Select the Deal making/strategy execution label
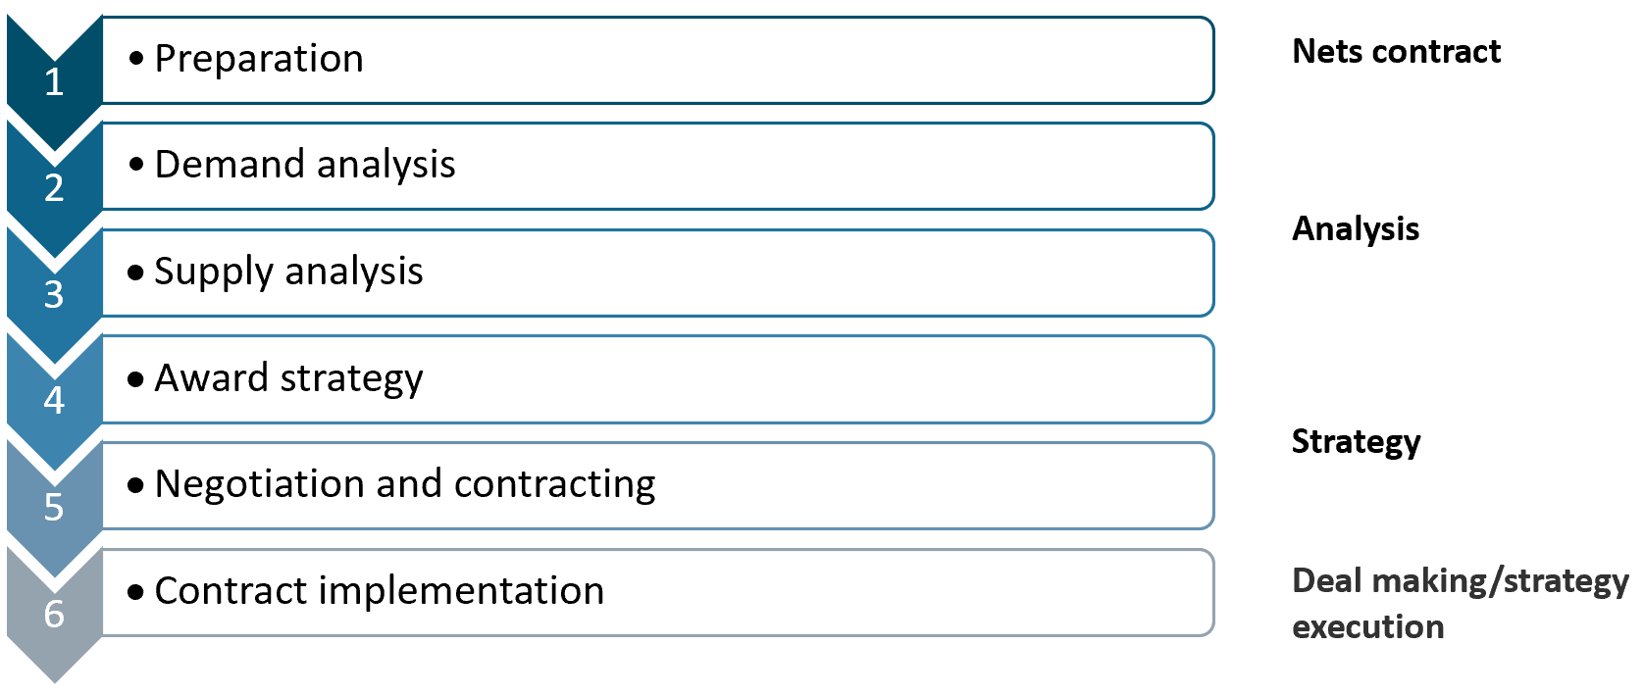 (x=1460, y=603)
